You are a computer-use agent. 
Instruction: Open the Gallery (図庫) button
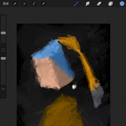pyautogui.click(x=6, y=4)
